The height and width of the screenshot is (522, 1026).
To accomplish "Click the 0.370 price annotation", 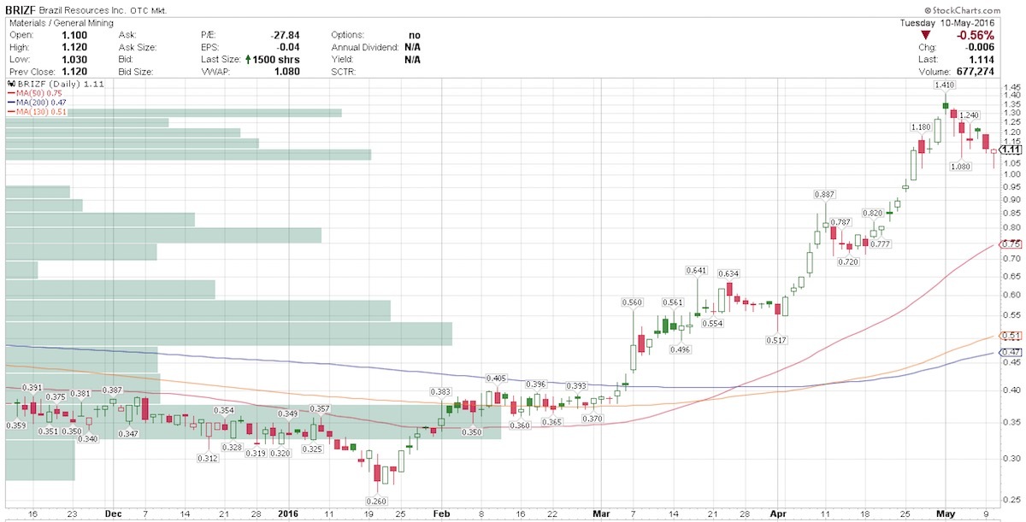I will (x=593, y=419).
